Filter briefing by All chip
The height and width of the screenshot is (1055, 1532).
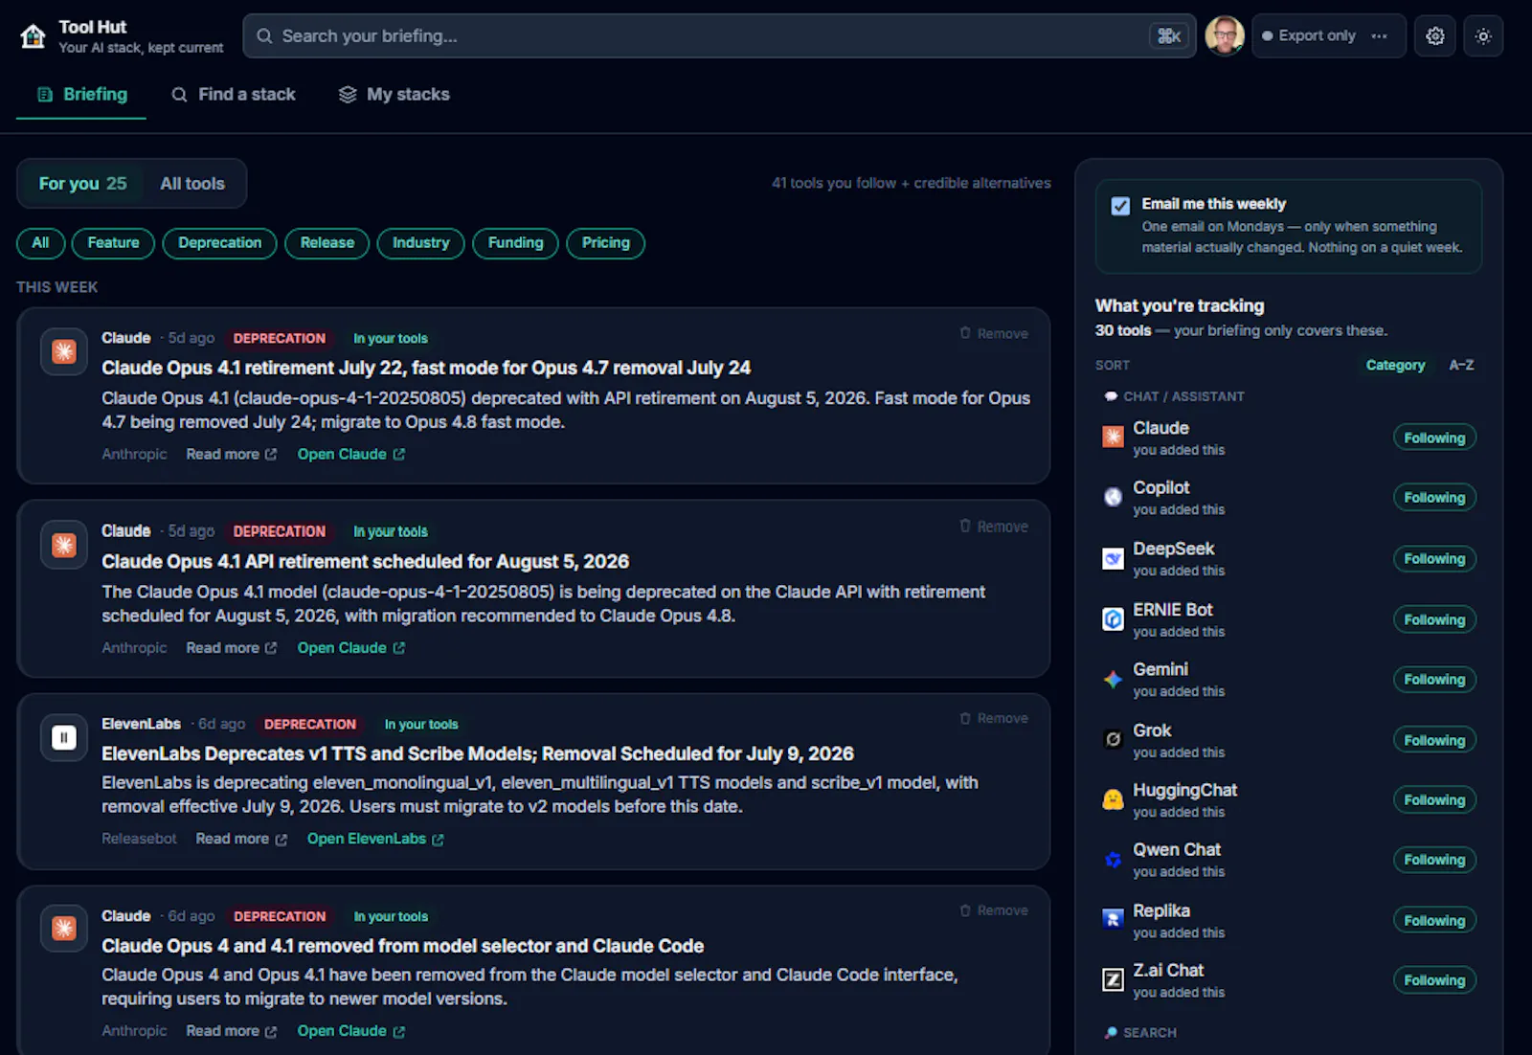[x=40, y=243]
